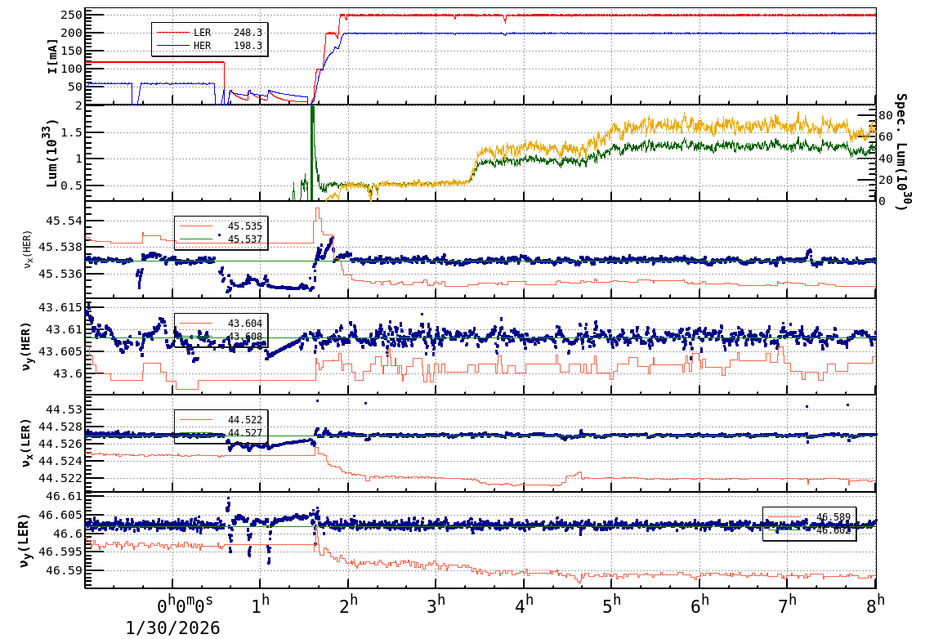This screenshot has width=943, height=639.
Task: Click the blue HER line sample in current legend
Action: [x=173, y=46]
